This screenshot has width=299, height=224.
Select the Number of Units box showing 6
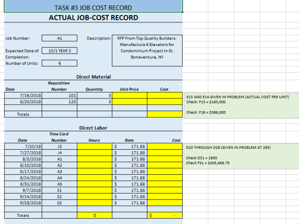point(59,63)
